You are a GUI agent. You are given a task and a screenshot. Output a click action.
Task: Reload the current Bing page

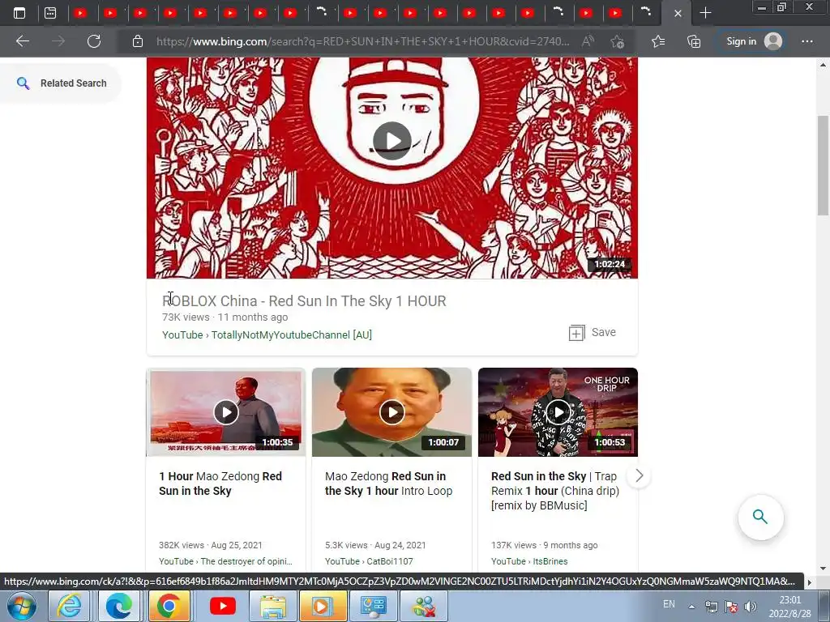click(x=94, y=41)
